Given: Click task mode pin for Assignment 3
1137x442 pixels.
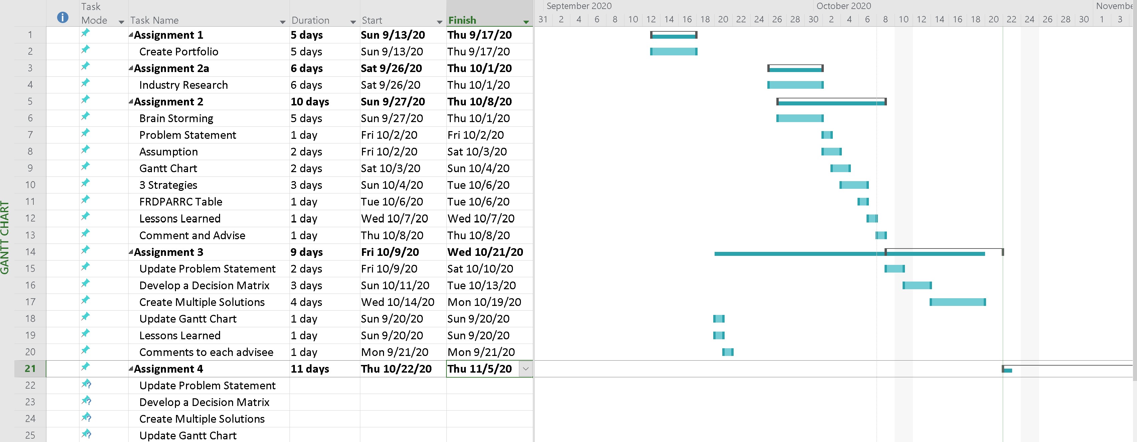Looking at the screenshot, I should click(x=85, y=250).
